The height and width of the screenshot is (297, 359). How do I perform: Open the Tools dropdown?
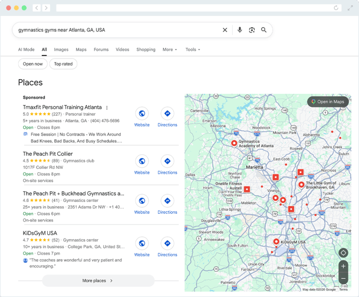click(193, 50)
